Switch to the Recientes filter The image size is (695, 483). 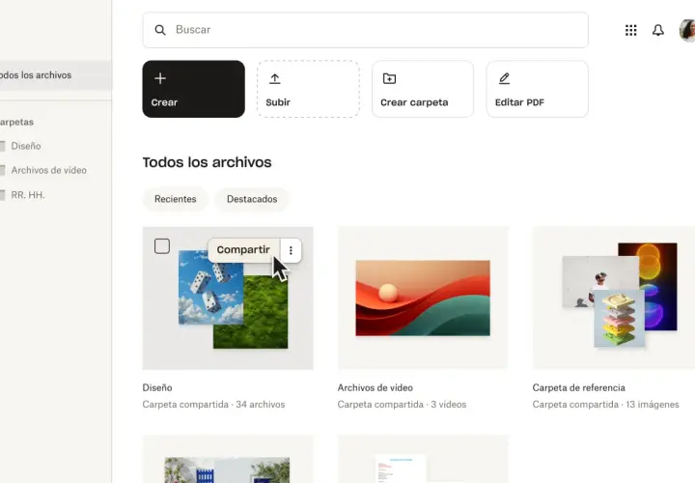coord(175,199)
